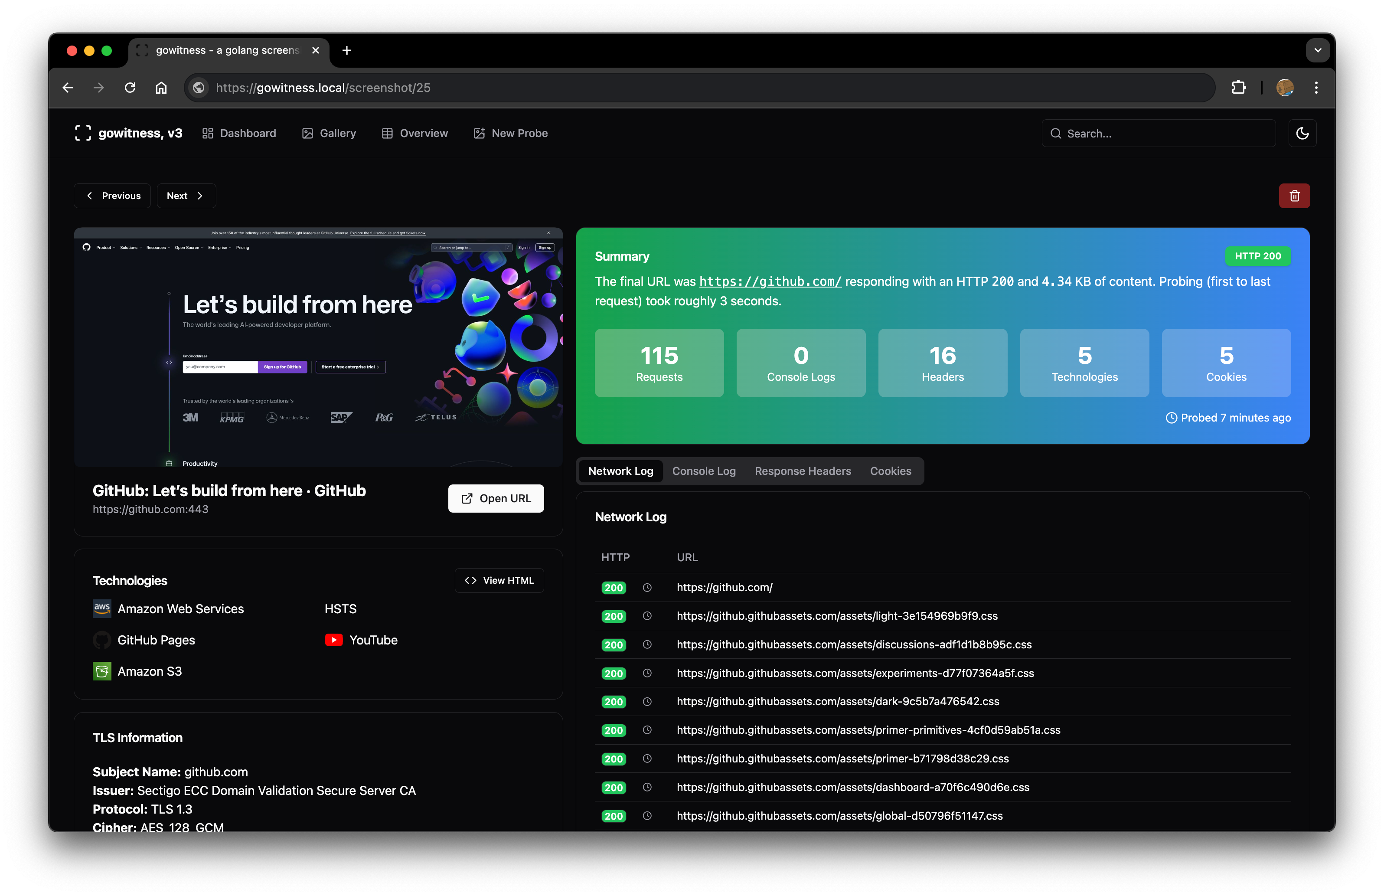This screenshot has height=896, width=1384.
Task: Click the red delete trash icon
Action: point(1294,196)
